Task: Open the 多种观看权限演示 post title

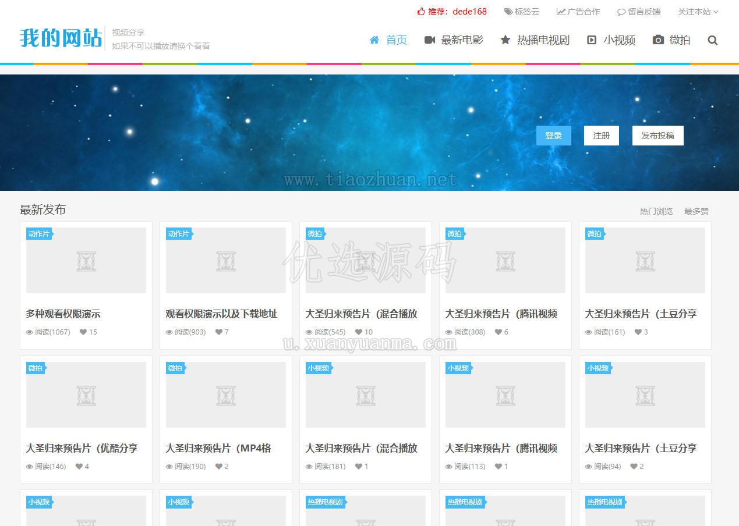Action: (63, 314)
